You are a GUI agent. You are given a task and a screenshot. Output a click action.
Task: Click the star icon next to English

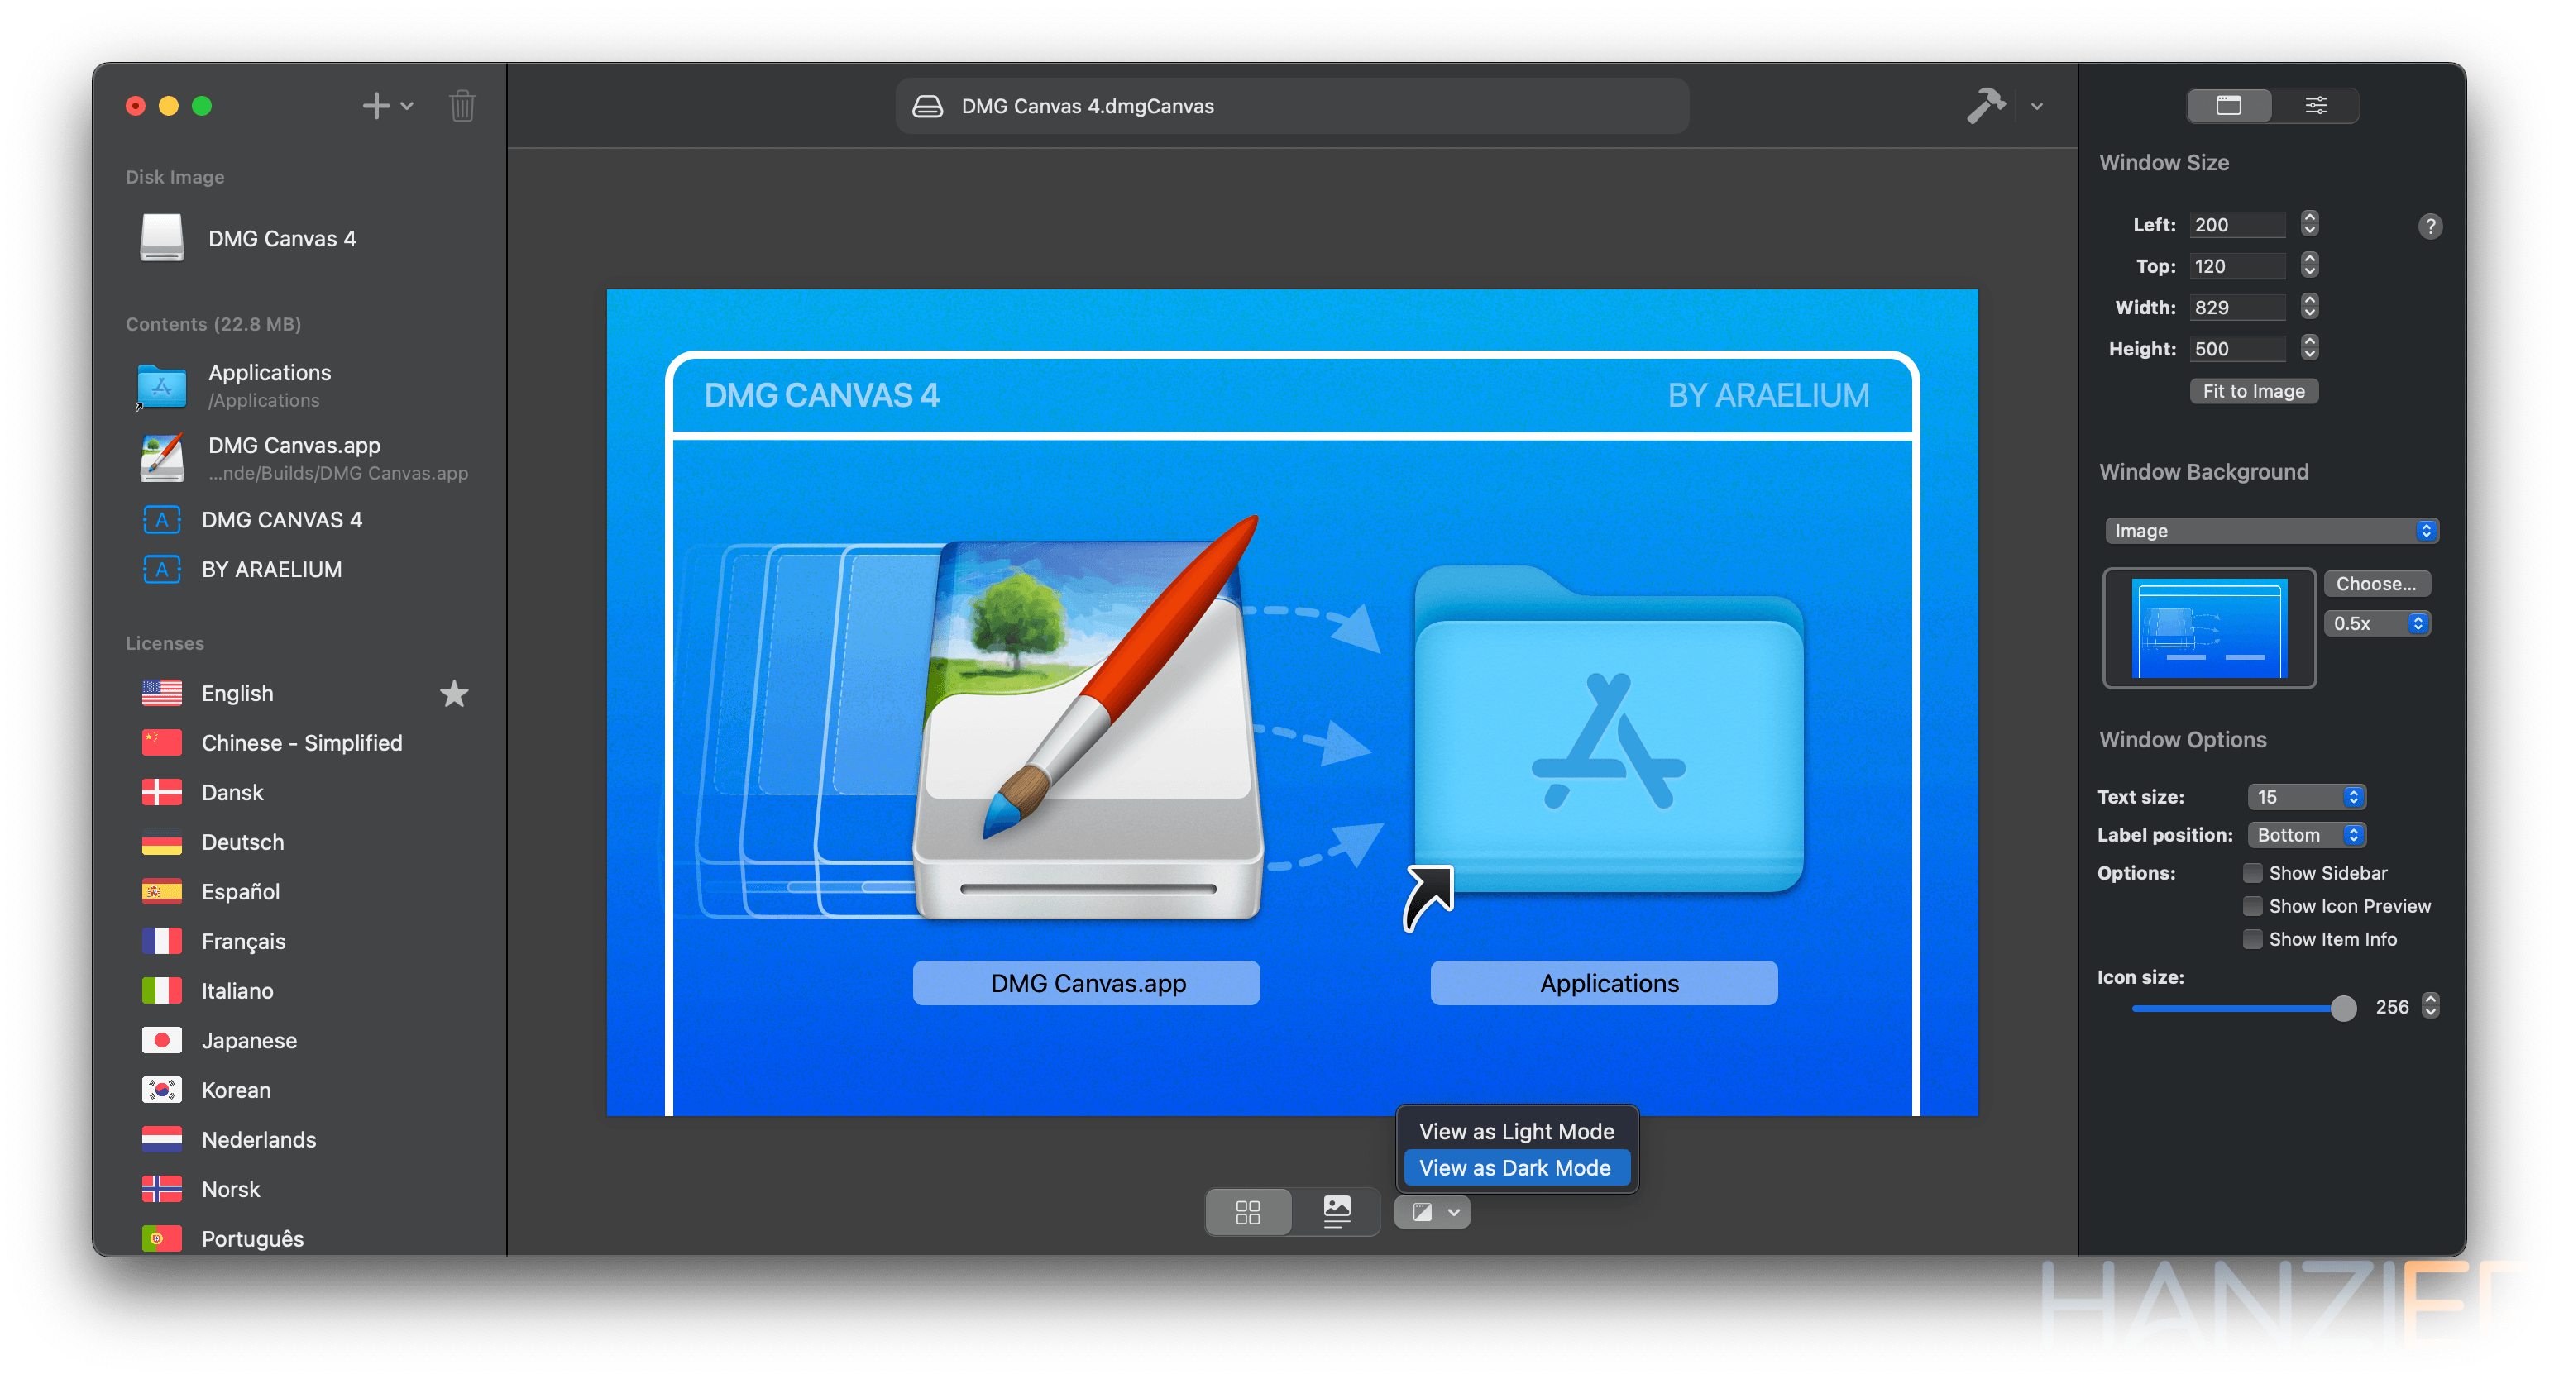click(454, 693)
